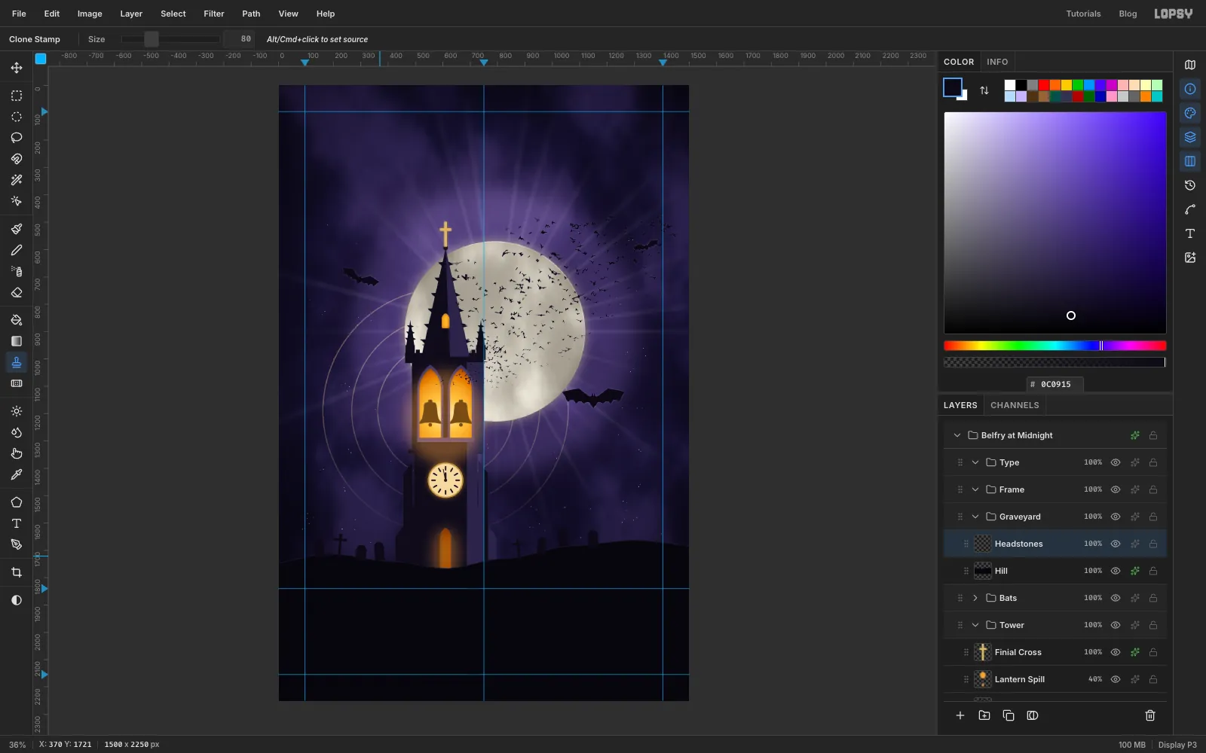Image resolution: width=1206 pixels, height=753 pixels.
Task: Select the Paint Bucket tool
Action: [x=17, y=320]
